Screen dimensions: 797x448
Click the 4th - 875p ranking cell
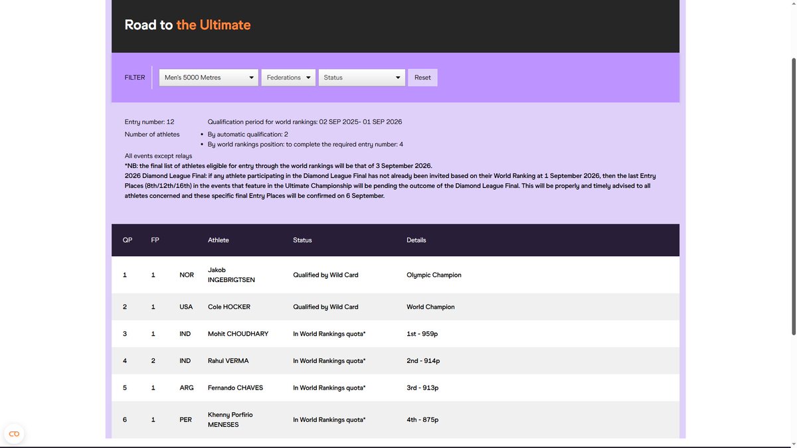(x=422, y=419)
